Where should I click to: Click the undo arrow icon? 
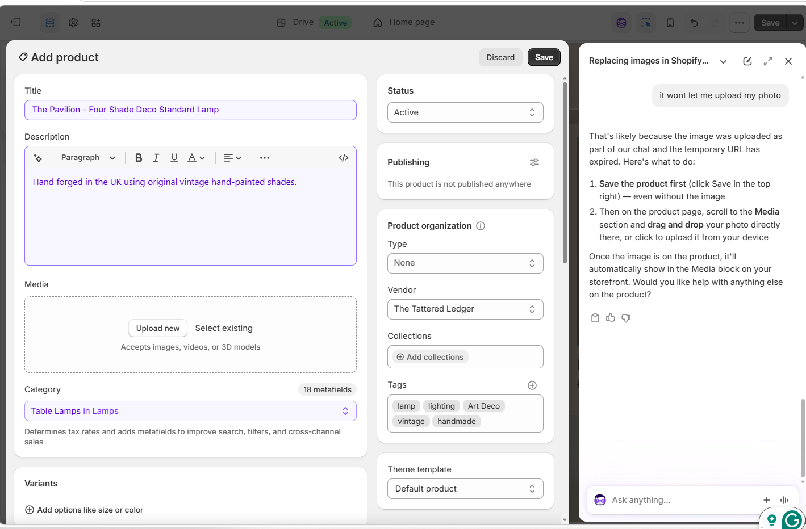pos(694,23)
